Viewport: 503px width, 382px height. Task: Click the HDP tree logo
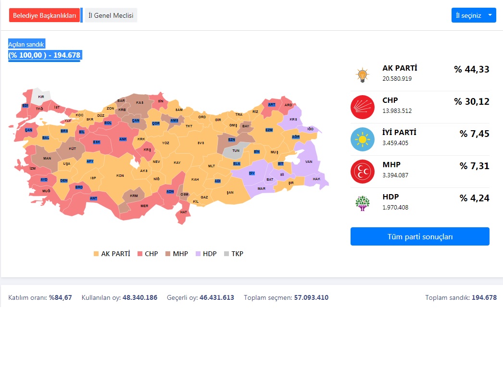363,204
